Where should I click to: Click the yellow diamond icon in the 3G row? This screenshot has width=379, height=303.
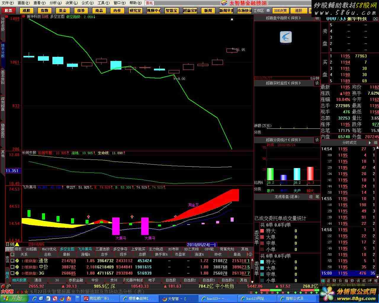point(17,273)
